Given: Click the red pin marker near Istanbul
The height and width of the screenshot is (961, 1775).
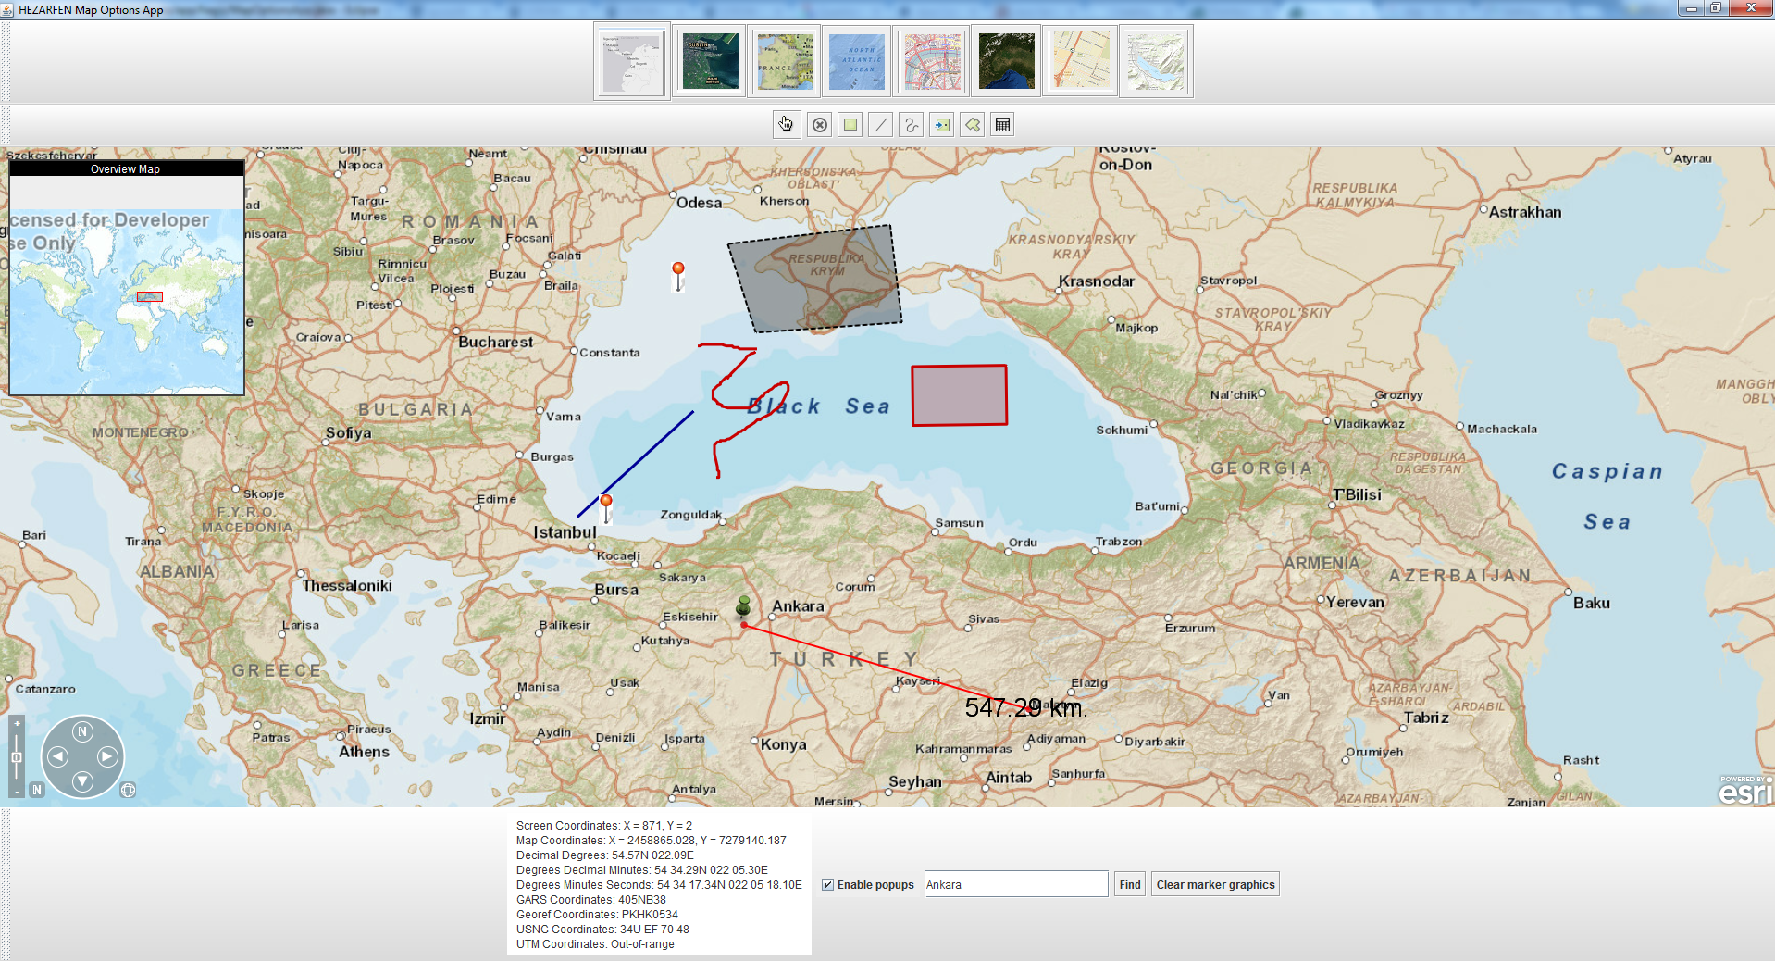Looking at the screenshot, I should (606, 507).
